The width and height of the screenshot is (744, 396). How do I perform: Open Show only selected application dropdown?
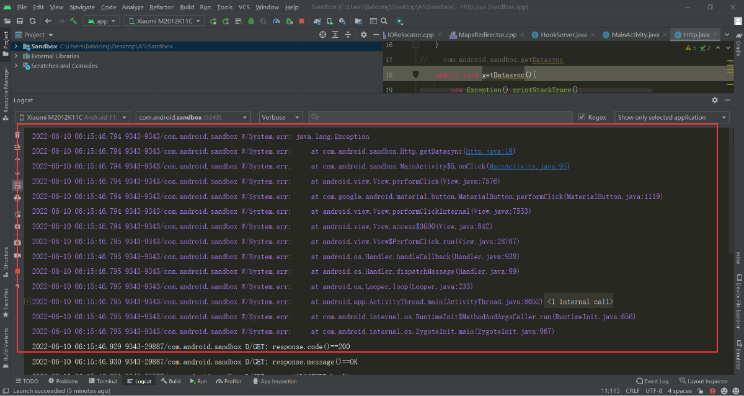point(671,117)
